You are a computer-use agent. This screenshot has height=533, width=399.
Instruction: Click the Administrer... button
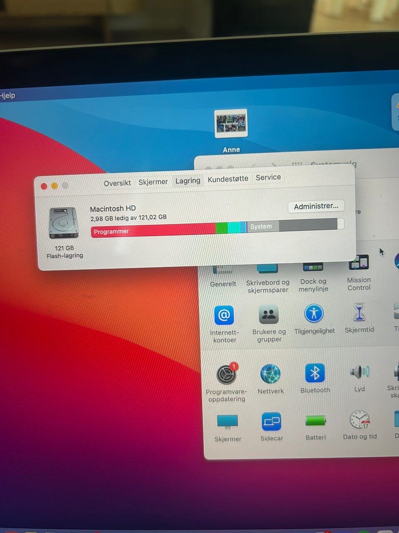pos(316,206)
